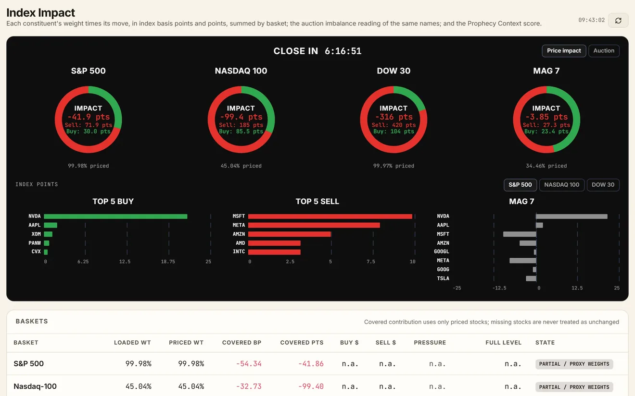Click the BASKETS section heading
This screenshot has height=396, width=635.
[32, 322]
